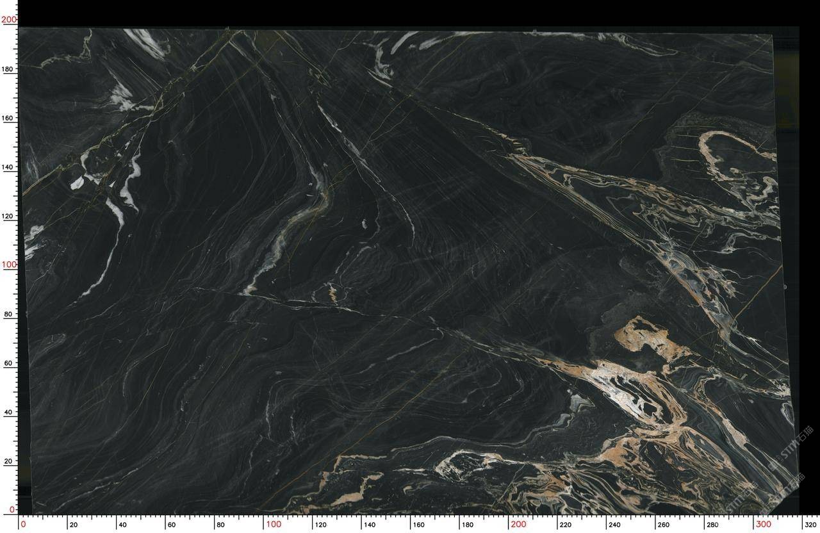Click the large orange mineral patch on slab
This screenshot has height=533, width=820.
pyautogui.click(x=647, y=338)
